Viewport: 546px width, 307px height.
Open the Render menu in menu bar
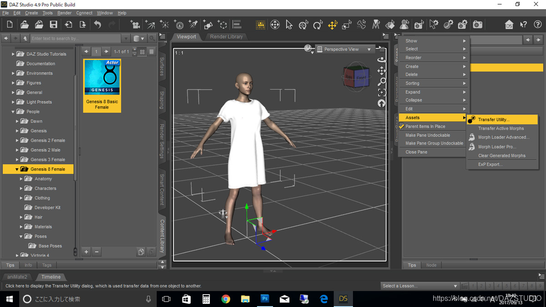[x=65, y=13]
